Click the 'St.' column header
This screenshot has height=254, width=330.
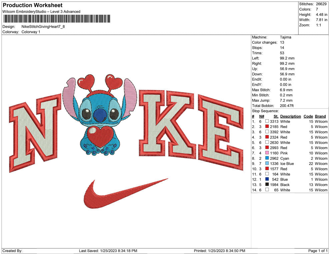(x=276, y=116)
